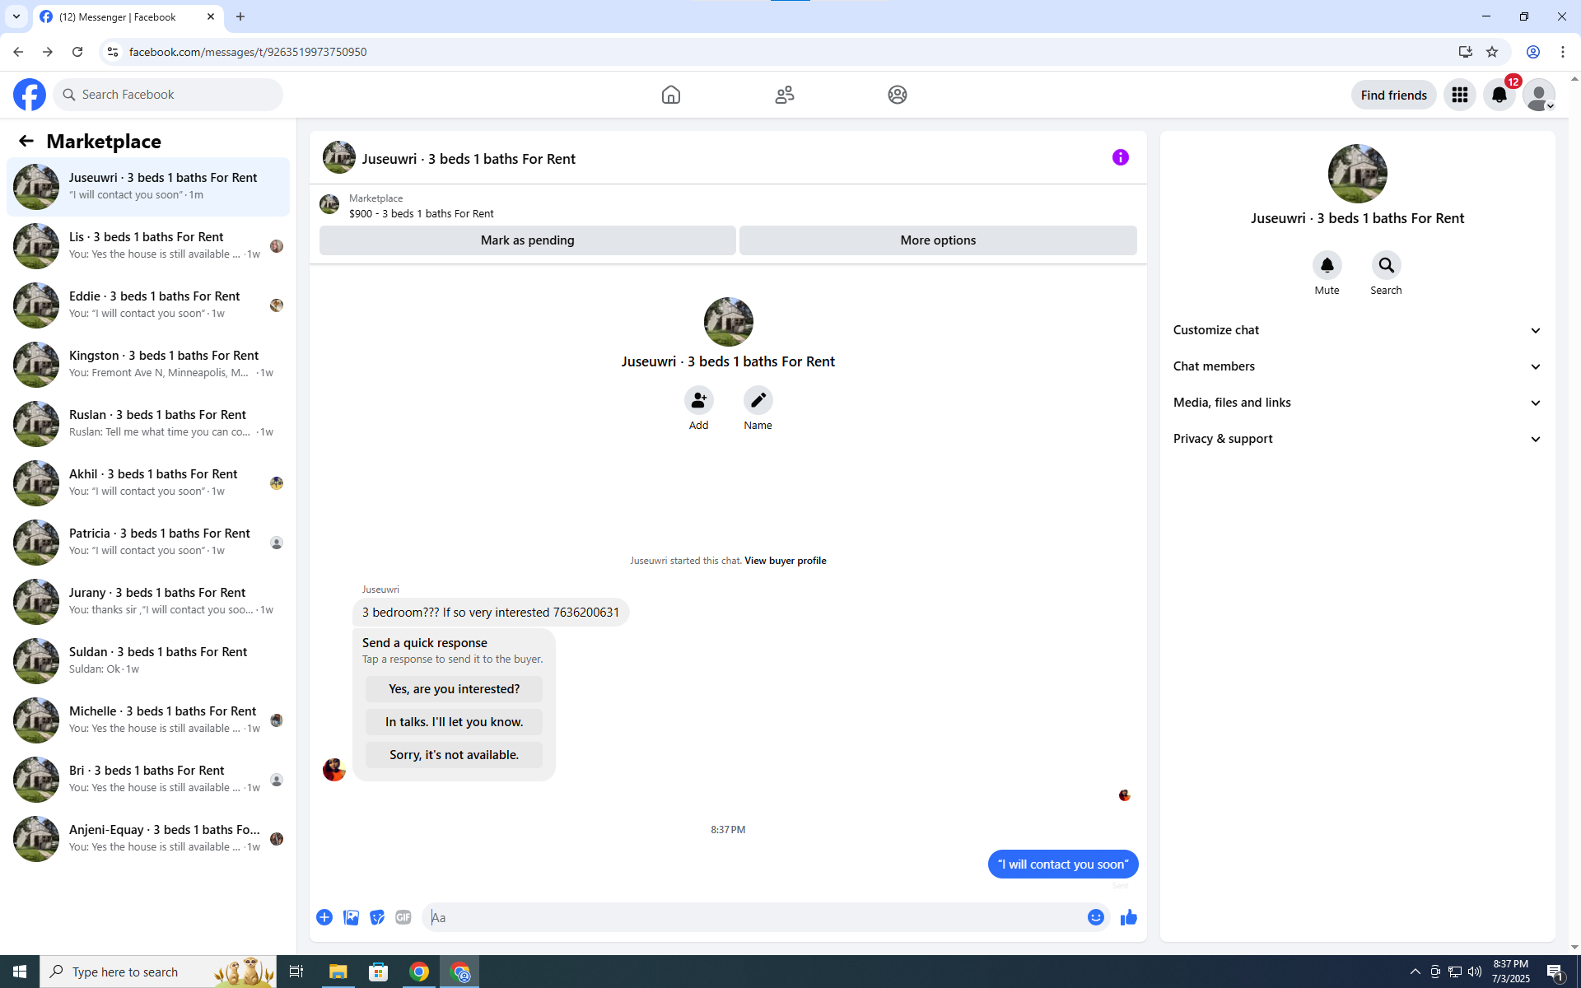This screenshot has height=988, width=1581.
Task: Open the emoji picker in message box
Action: click(x=1095, y=917)
